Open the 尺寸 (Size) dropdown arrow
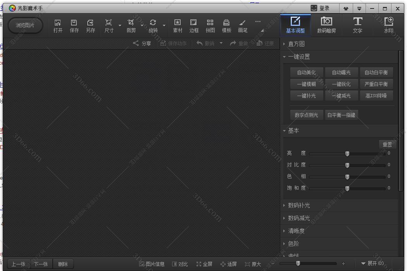The width and height of the screenshot is (407, 271). [x=120, y=26]
